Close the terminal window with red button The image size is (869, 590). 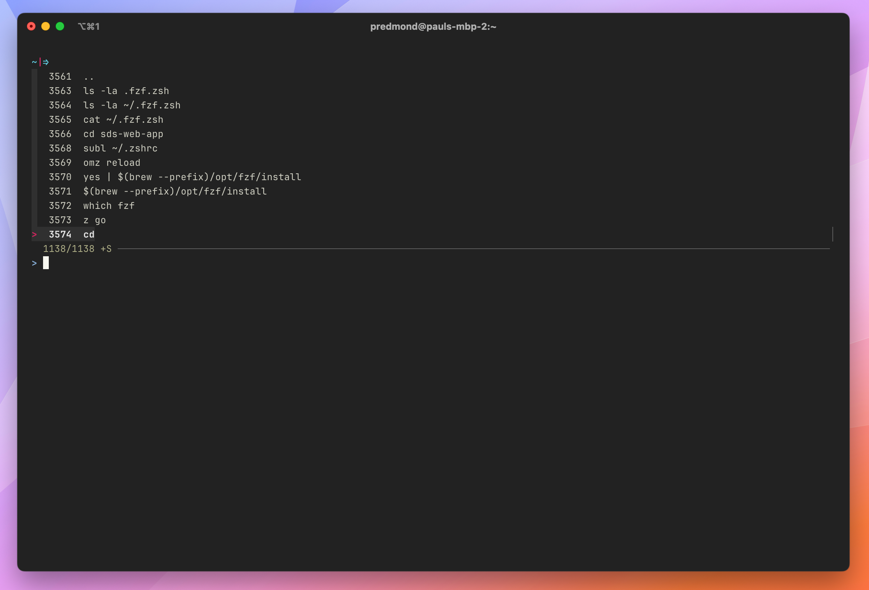pyautogui.click(x=32, y=27)
